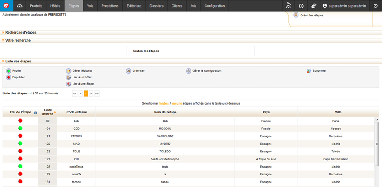Click the green Publier icon
Screen dimensions: 382x187
tap(8, 70)
